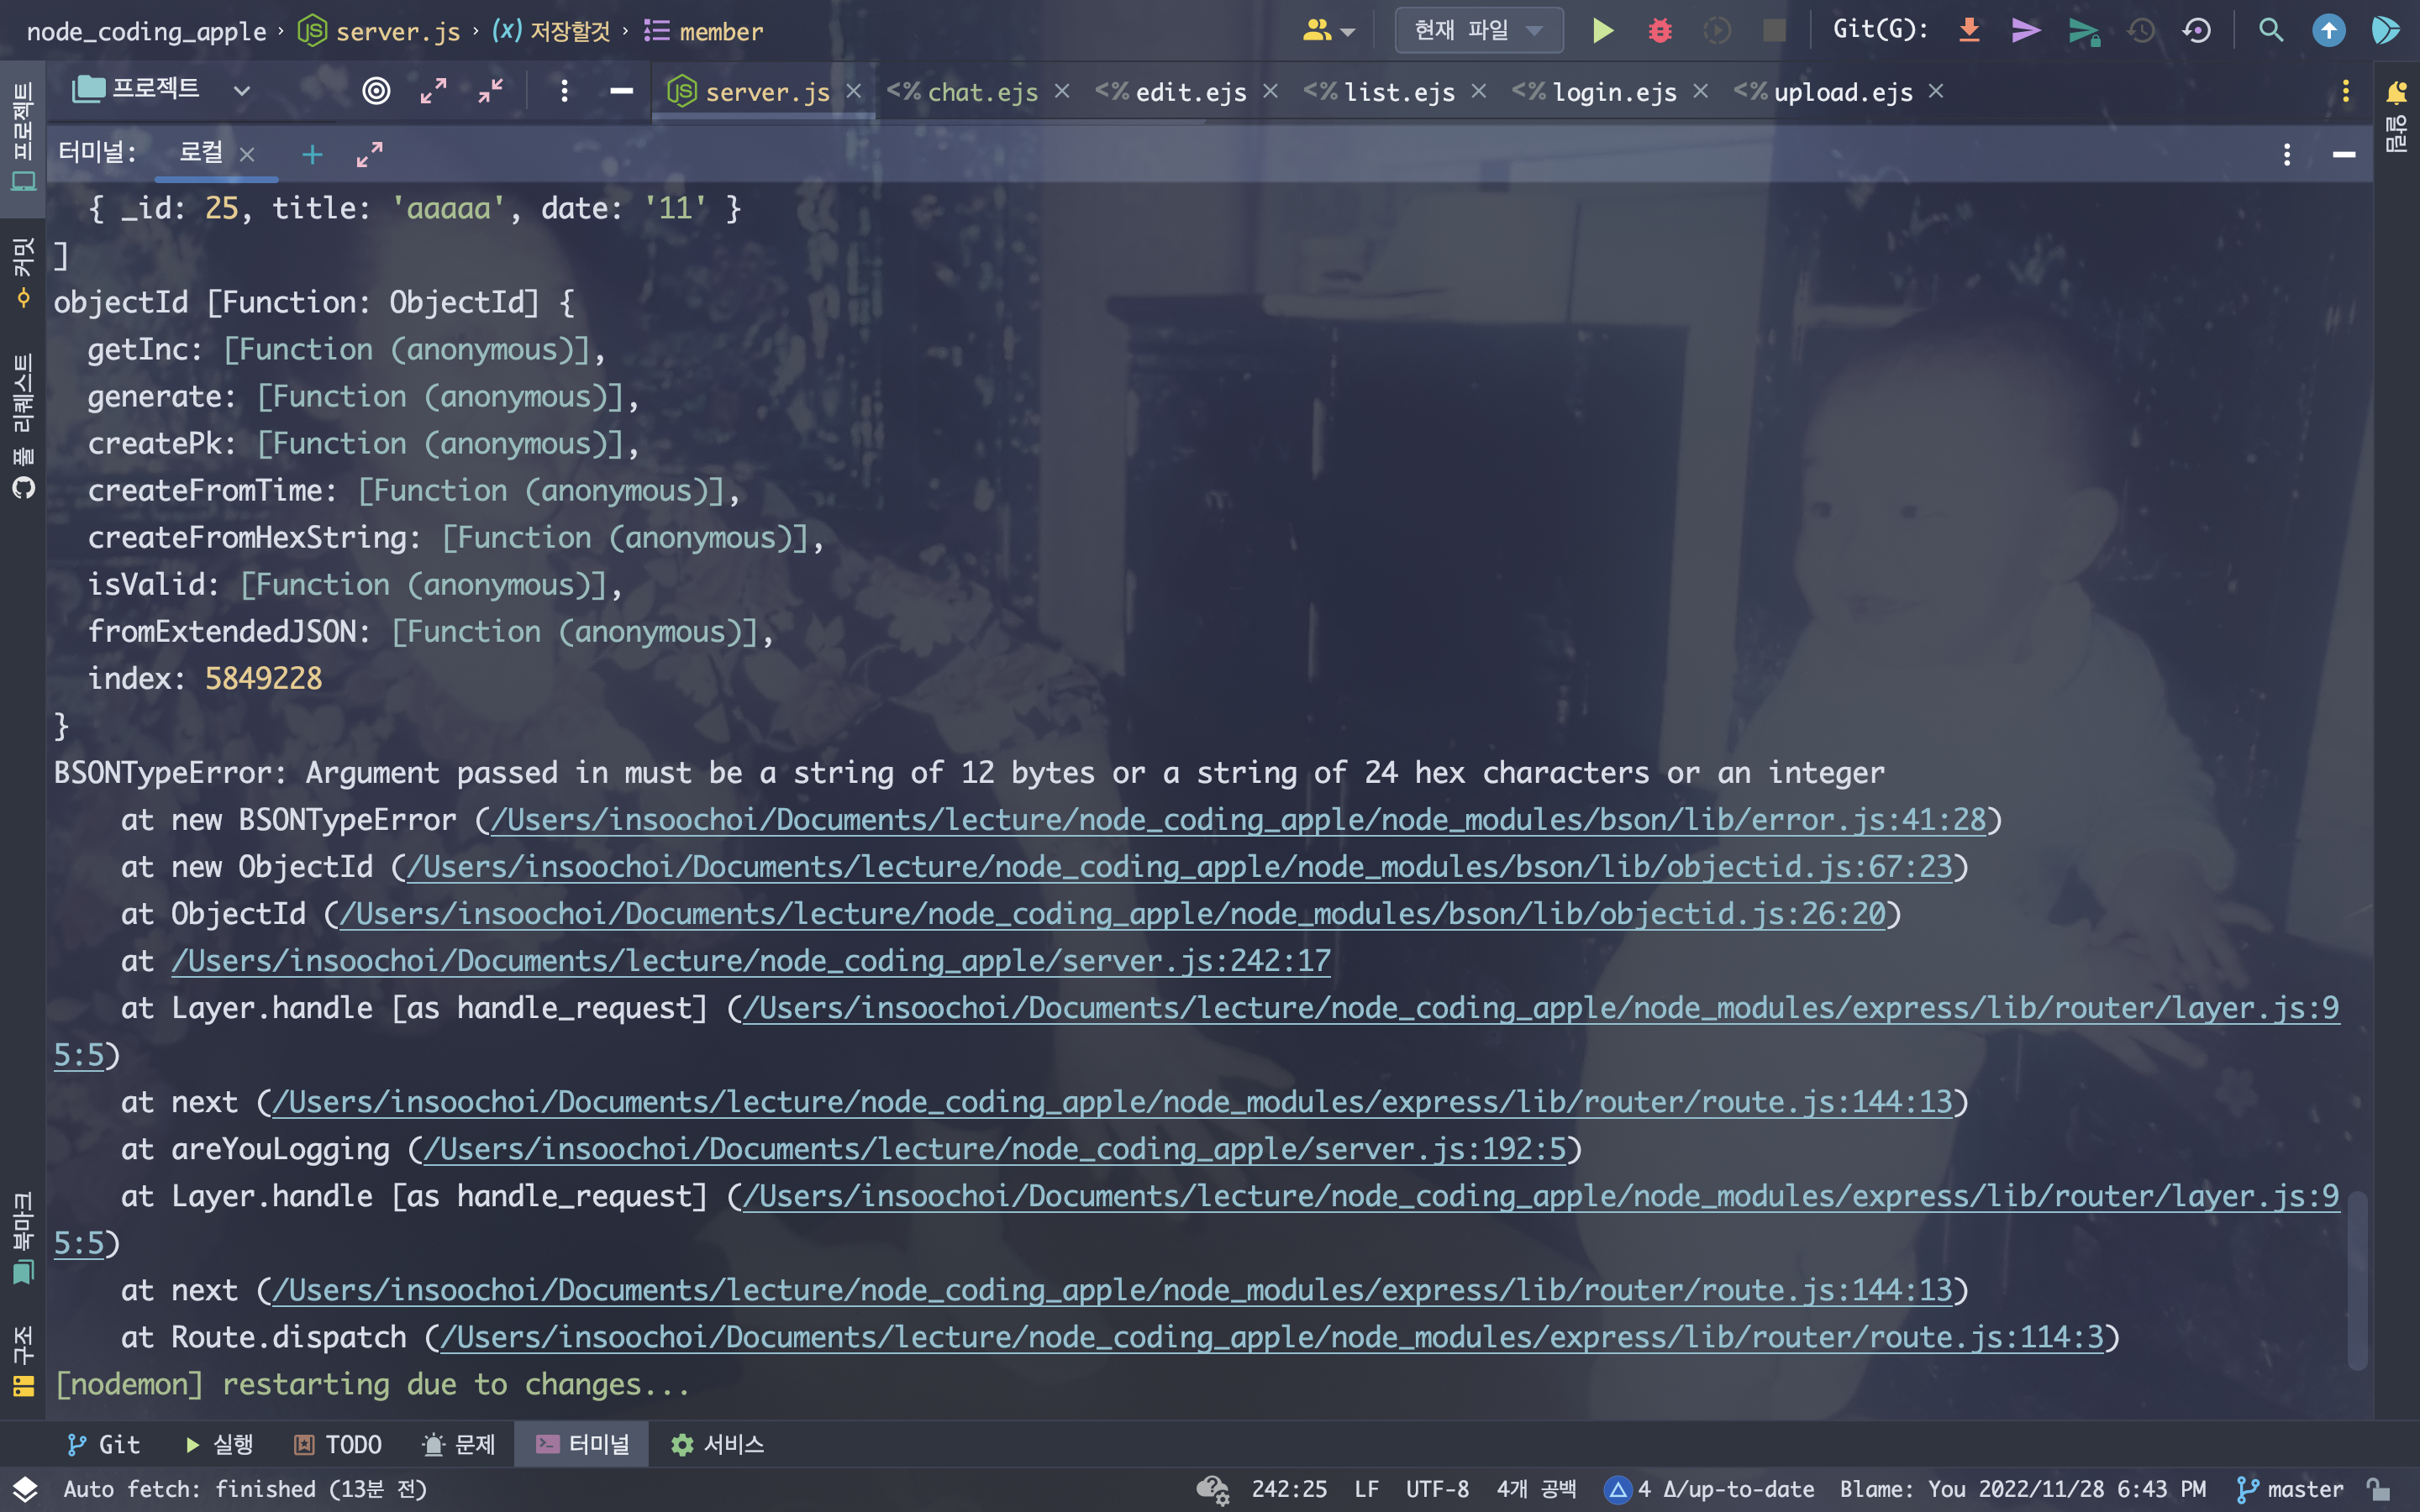
Task: Open server.js:192:5 areYouLogging link
Action: click(x=995, y=1149)
